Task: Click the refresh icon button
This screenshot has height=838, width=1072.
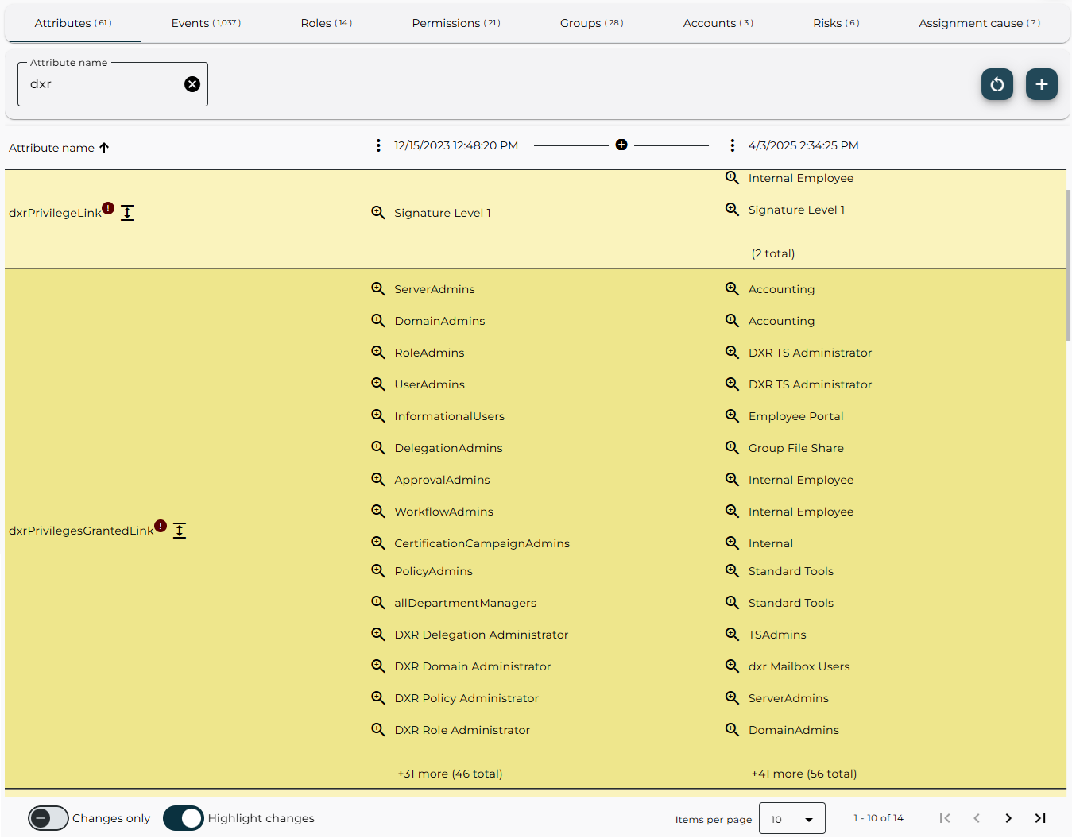Action: pyautogui.click(x=997, y=84)
